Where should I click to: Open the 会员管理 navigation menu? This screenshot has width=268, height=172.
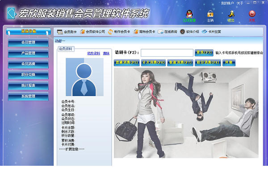(28, 42)
